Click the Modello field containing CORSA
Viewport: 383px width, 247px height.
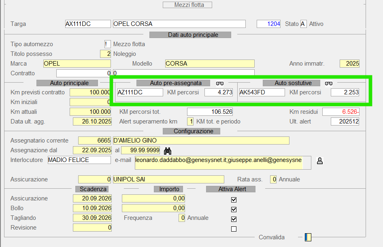click(210, 64)
